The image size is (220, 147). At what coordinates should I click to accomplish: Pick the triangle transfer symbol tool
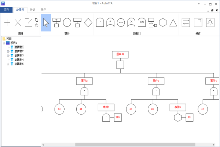point(173,23)
